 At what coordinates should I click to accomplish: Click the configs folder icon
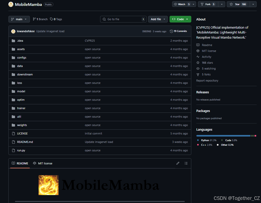click(14, 58)
